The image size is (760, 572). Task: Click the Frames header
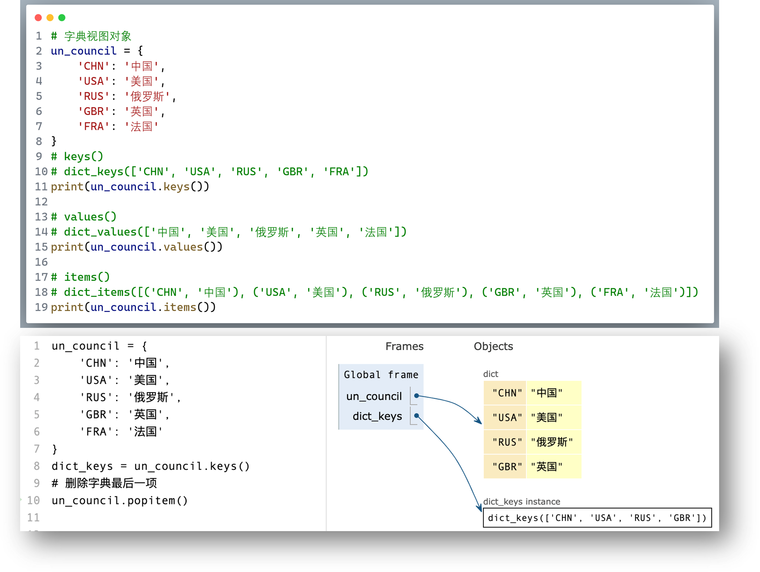pos(404,346)
